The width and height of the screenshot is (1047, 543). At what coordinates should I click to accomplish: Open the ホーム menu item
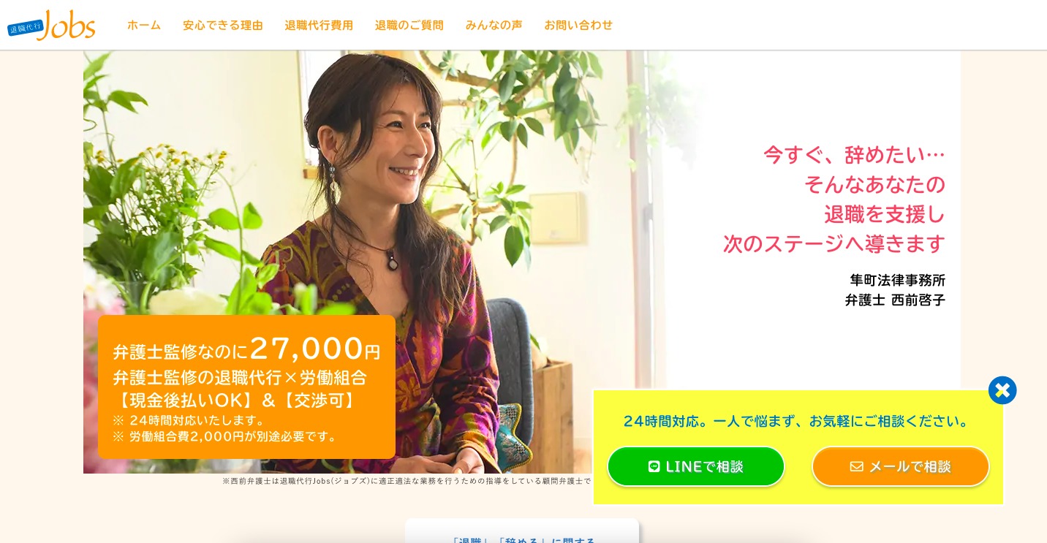pos(144,25)
